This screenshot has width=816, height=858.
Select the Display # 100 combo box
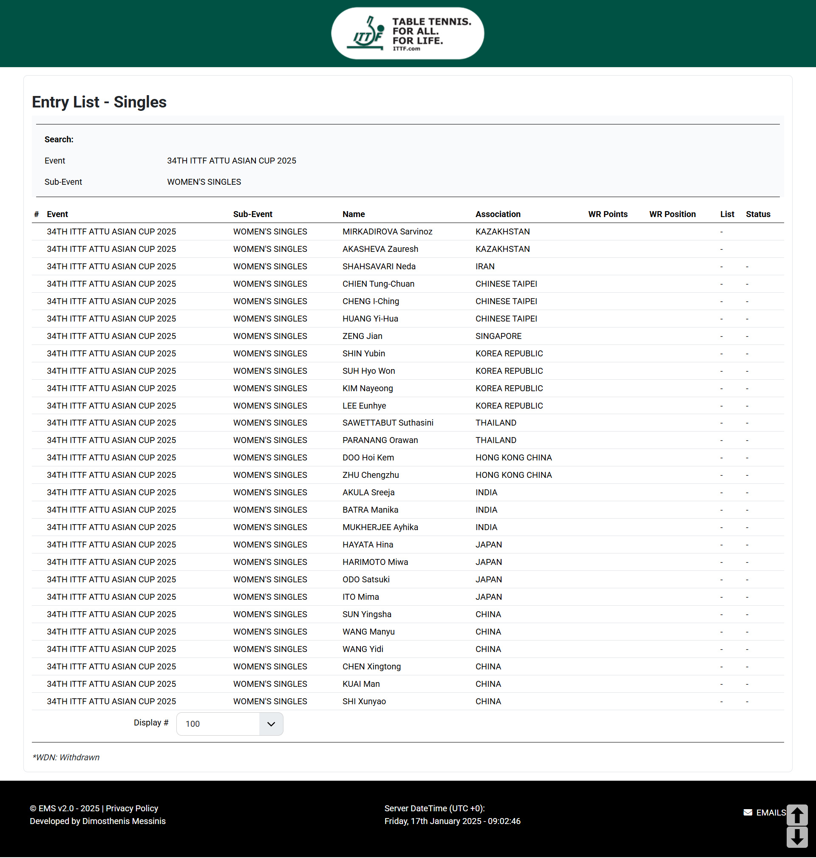(229, 724)
